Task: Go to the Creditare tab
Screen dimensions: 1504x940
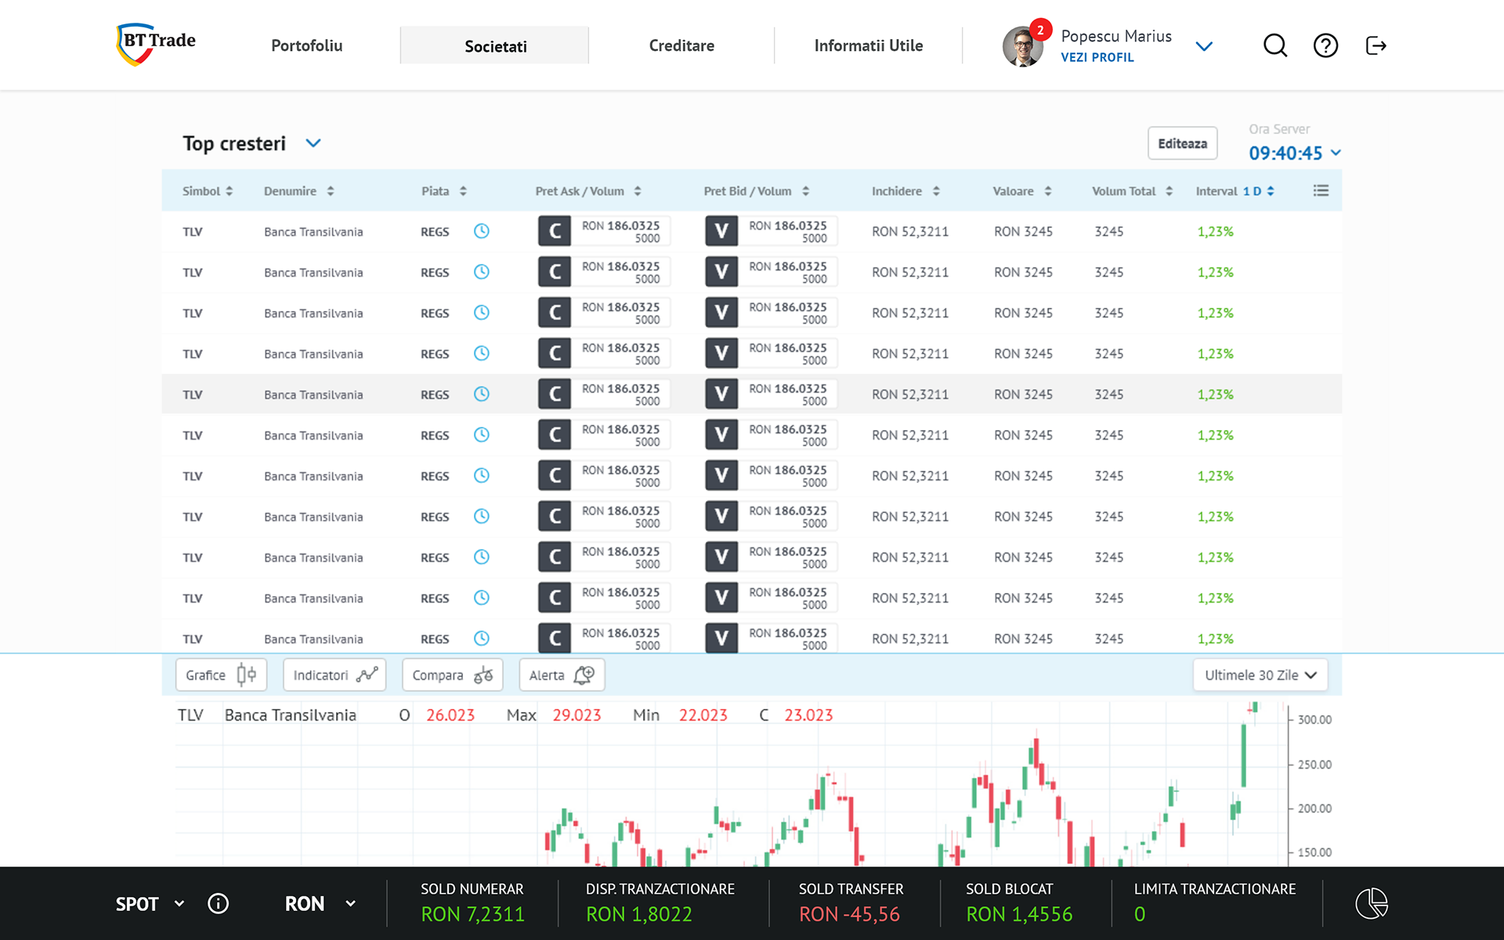Action: pyautogui.click(x=681, y=45)
